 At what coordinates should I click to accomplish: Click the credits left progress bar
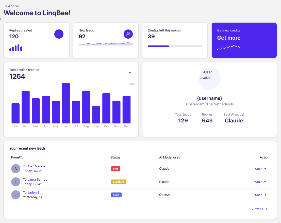[175, 46]
